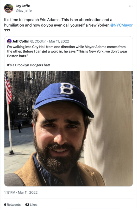The height and width of the screenshot is (209, 138).
Task: Open the 1:17 PM timestamp link
Action: pyautogui.click(x=10, y=193)
